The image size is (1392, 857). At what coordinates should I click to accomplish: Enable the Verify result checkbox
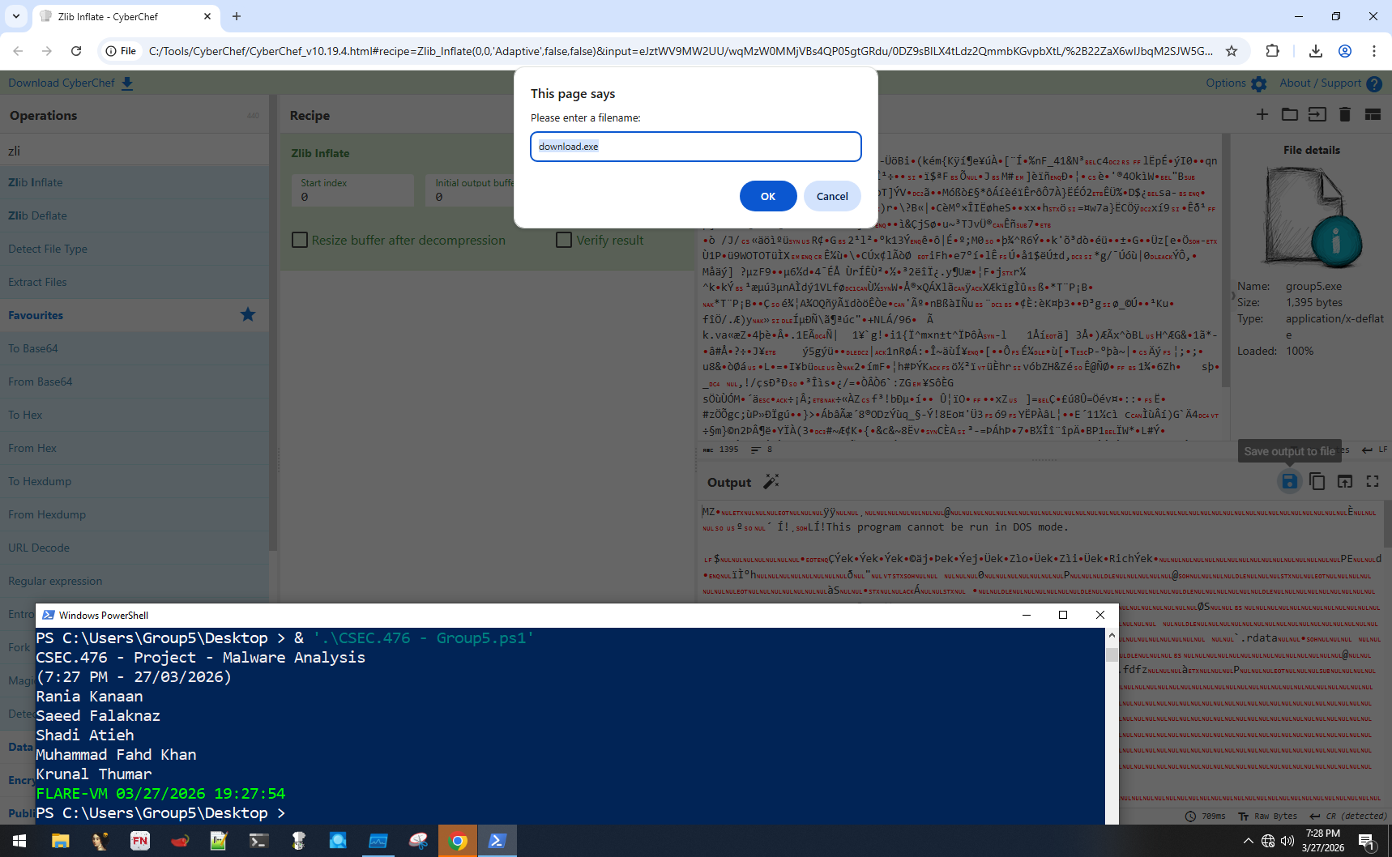564,240
